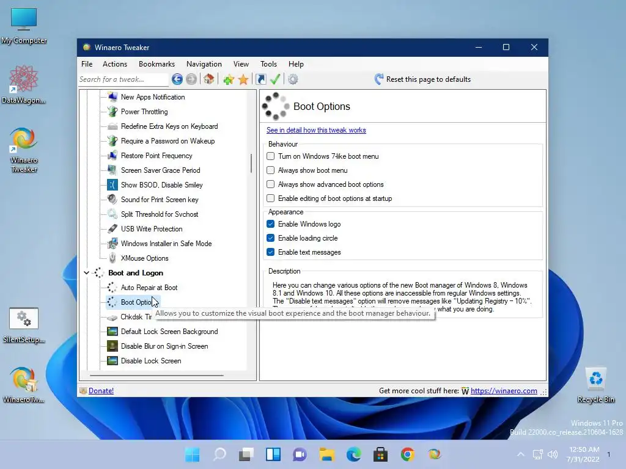The height and width of the screenshot is (469, 626).
Task: Click the tree vertical scrollbar thumb
Action: (x=251, y=163)
